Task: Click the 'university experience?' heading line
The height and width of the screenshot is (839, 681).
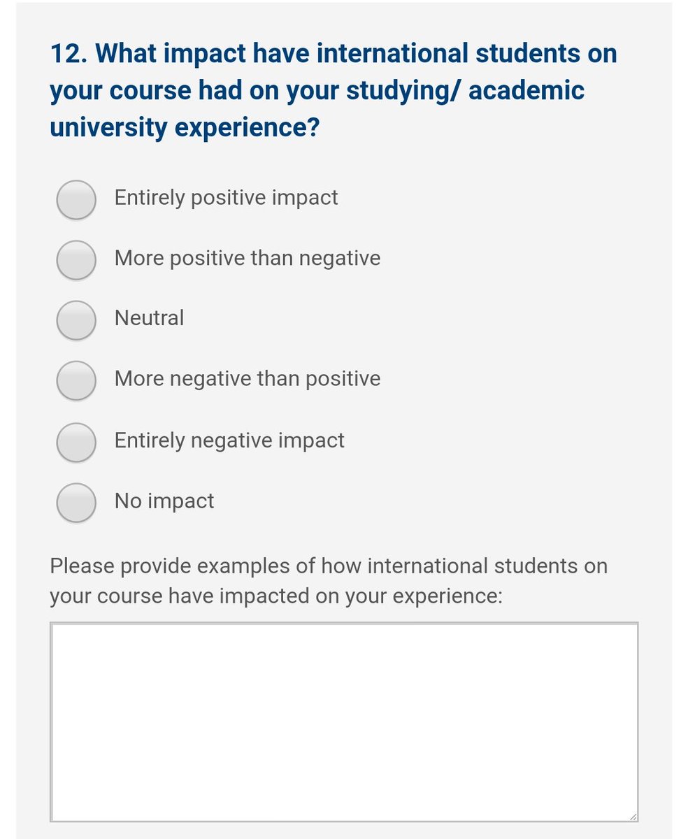Action: pyautogui.click(x=185, y=129)
